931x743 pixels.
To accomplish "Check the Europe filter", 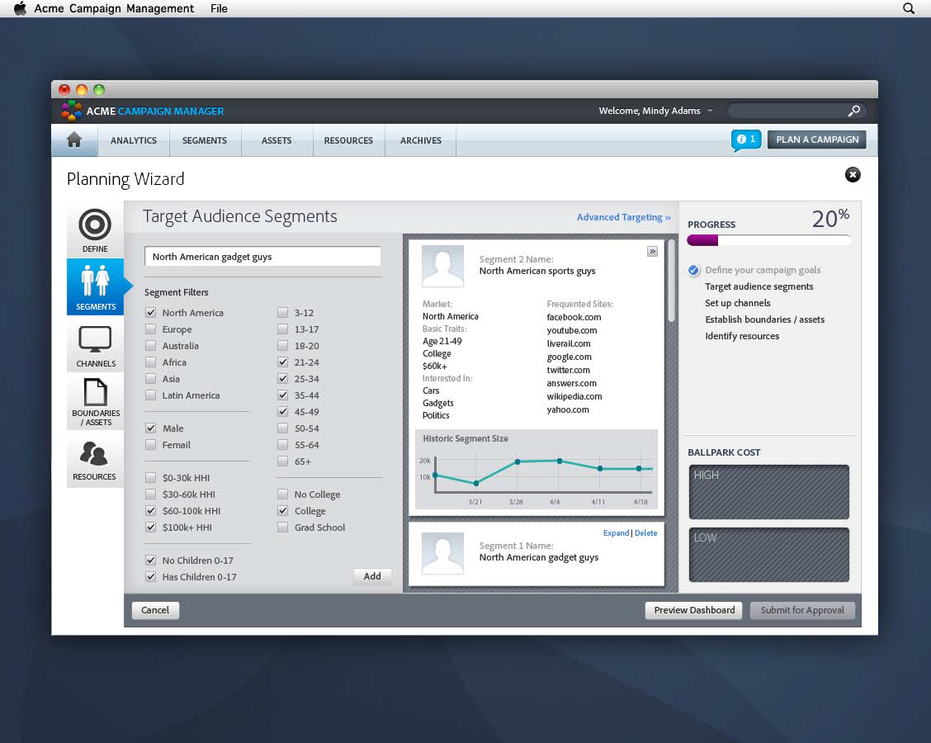I will pyautogui.click(x=151, y=329).
